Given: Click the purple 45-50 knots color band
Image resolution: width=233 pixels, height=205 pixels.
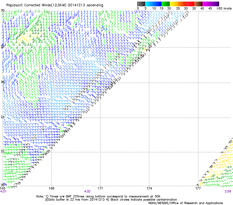Looking at the screenshot, I should click(215, 4).
